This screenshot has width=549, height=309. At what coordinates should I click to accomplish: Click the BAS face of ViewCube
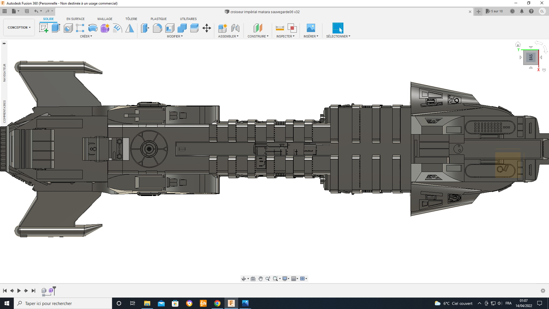pyautogui.click(x=531, y=57)
